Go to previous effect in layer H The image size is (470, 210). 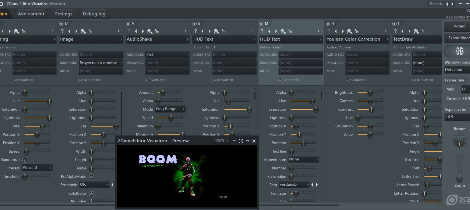pos(336,31)
